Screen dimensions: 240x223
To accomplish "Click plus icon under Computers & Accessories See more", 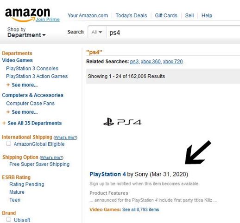I will [8, 112].
